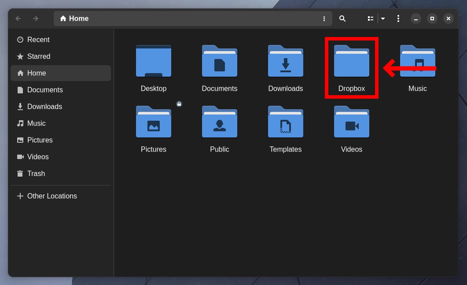
Task: Close the Files window
Action: coord(448,19)
